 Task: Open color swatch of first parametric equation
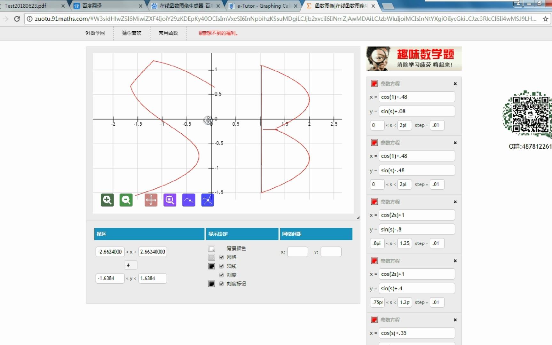coord(374,83)
